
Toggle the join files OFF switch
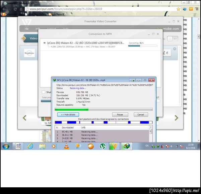pos(173,39)
